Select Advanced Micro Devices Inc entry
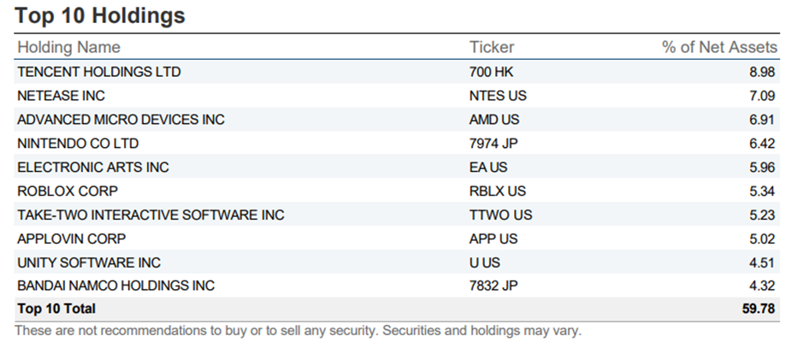This screenshot has width=804, height=342. 121,120
